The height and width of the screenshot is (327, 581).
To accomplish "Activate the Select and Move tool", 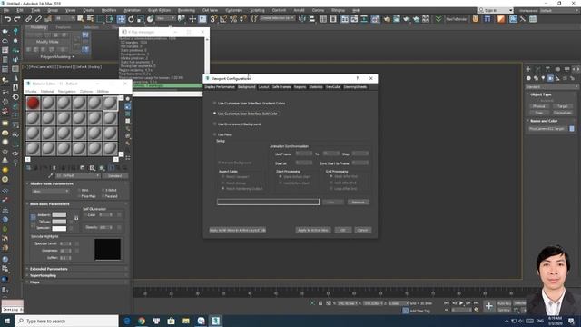I will coord(121,19).
